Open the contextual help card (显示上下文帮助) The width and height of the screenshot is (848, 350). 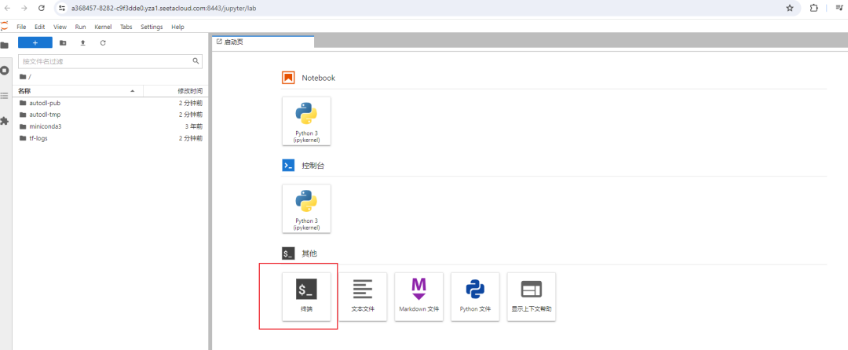(x=532, y=297)
